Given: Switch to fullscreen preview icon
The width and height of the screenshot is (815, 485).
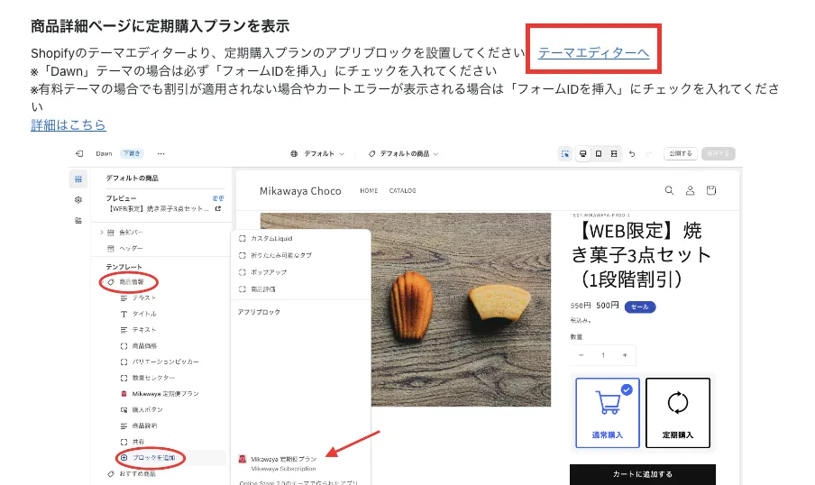Looking at the screenshot, I should [614, 154].
